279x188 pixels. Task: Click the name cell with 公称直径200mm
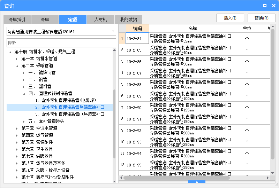coord(193,131)
